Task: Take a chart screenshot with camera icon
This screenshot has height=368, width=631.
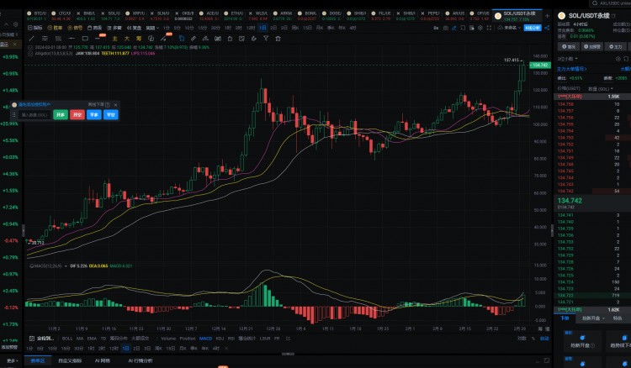Action: tap(445, 28)
